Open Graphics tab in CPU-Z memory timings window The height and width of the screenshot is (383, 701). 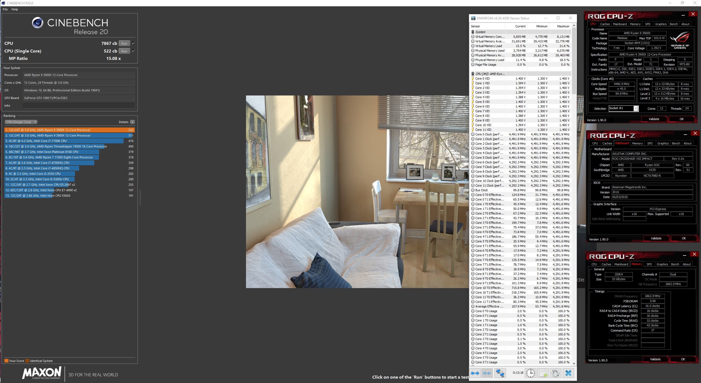[x=662, y=264]
